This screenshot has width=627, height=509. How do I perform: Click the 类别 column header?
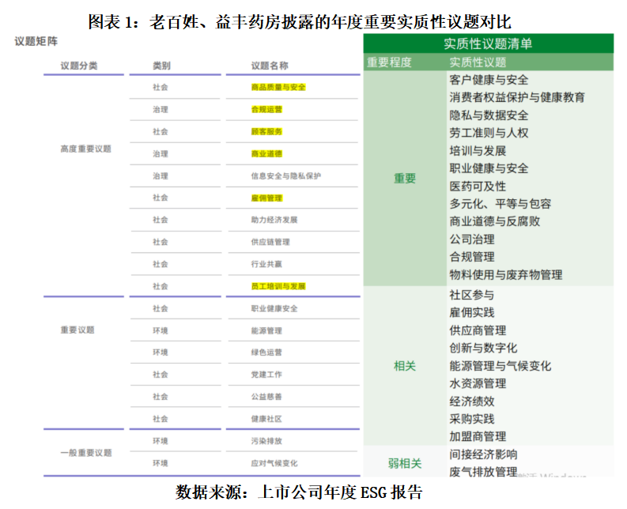tap(161, 66)
